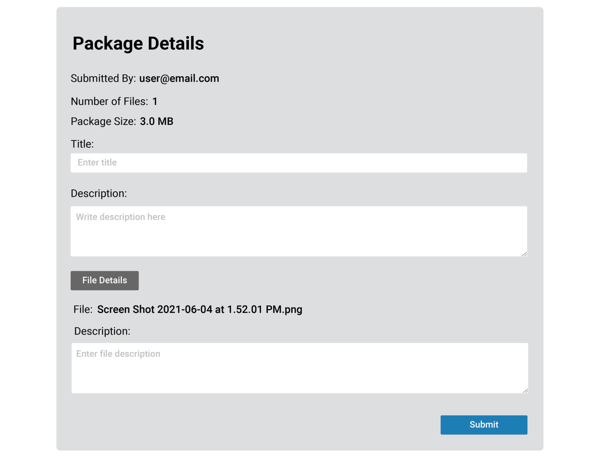Select the email user@email.com
The width and height of the screenshot is (600, 463).
click(179, 78)
